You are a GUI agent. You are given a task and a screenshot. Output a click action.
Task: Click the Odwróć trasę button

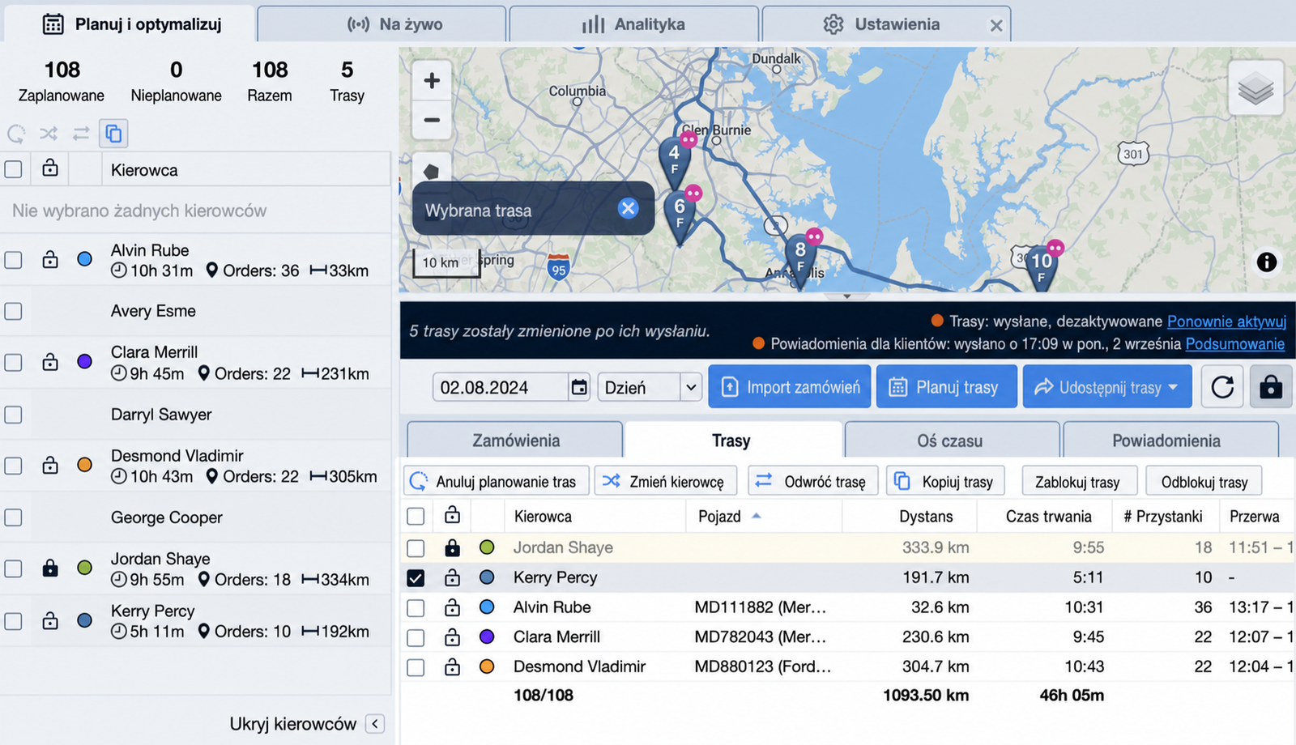tap(813, 481)
